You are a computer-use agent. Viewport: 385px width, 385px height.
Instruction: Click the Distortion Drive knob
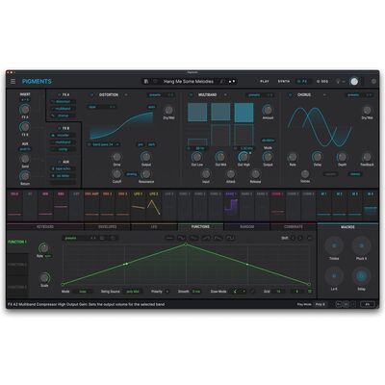(x=116, y=157)
